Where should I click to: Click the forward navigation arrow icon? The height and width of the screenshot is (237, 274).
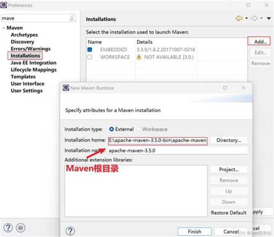[255, 19]
